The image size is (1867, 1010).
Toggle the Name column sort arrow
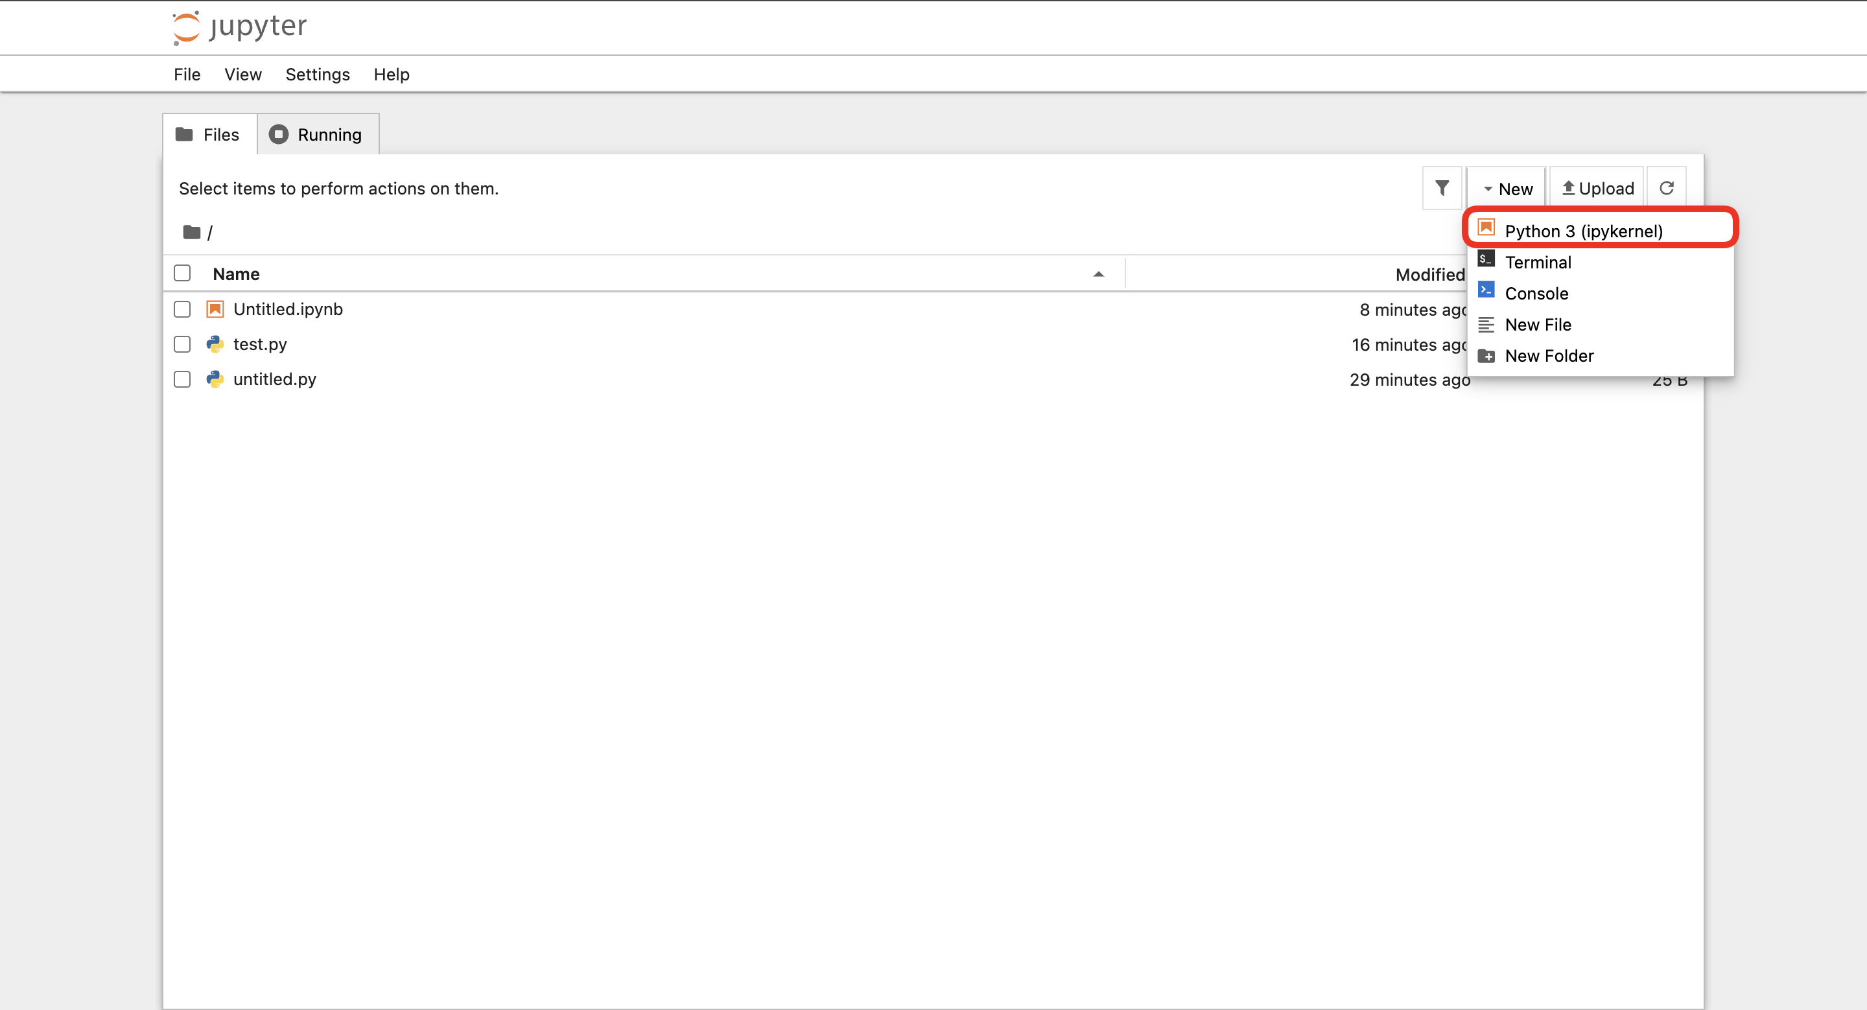click(x=1098, y=274)
